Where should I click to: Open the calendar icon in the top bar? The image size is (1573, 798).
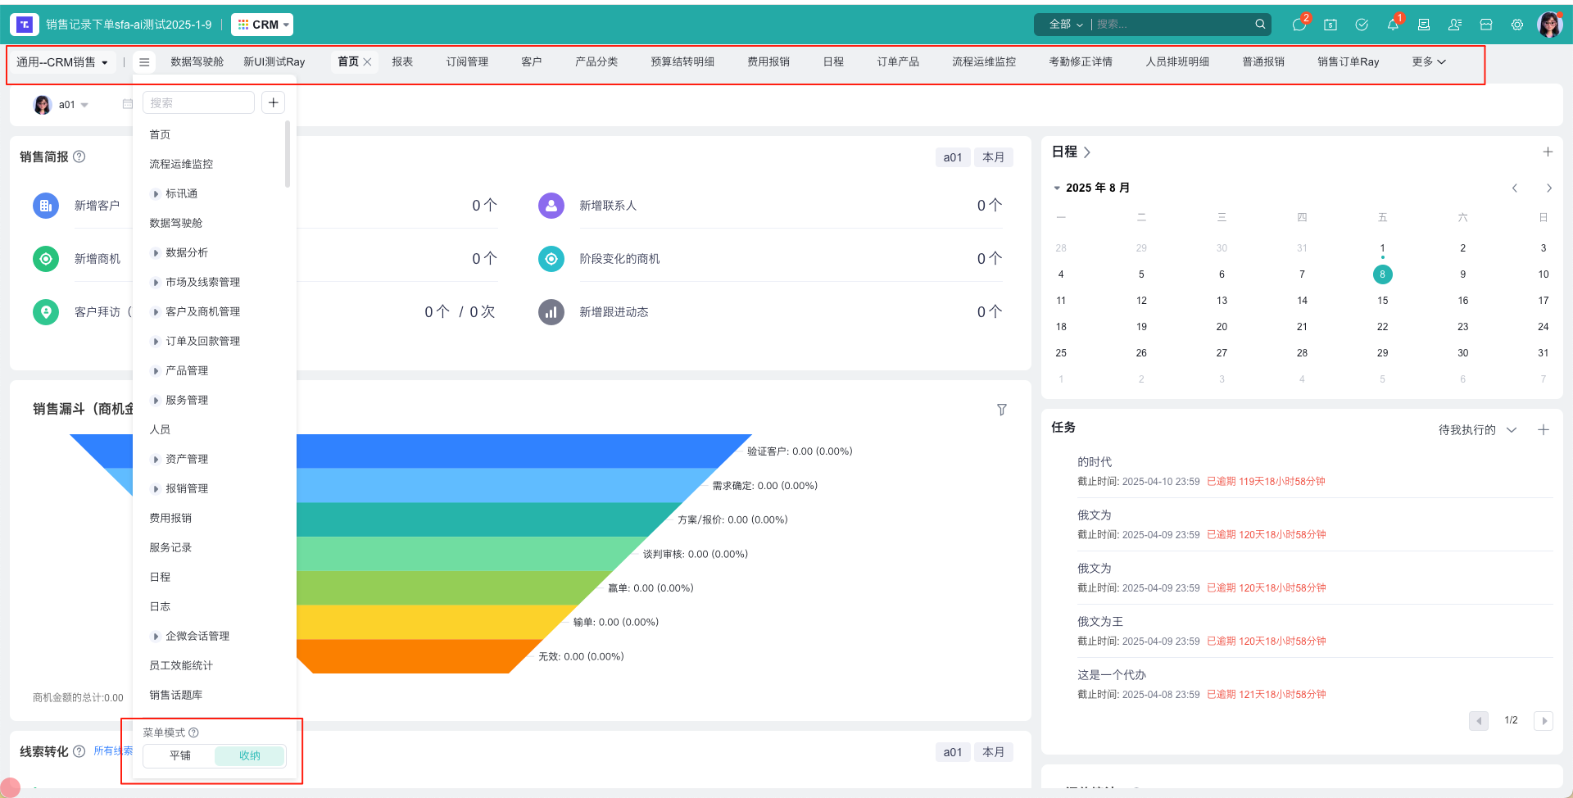1330,25
